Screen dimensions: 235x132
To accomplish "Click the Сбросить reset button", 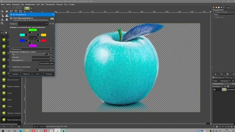I will 26,74.
